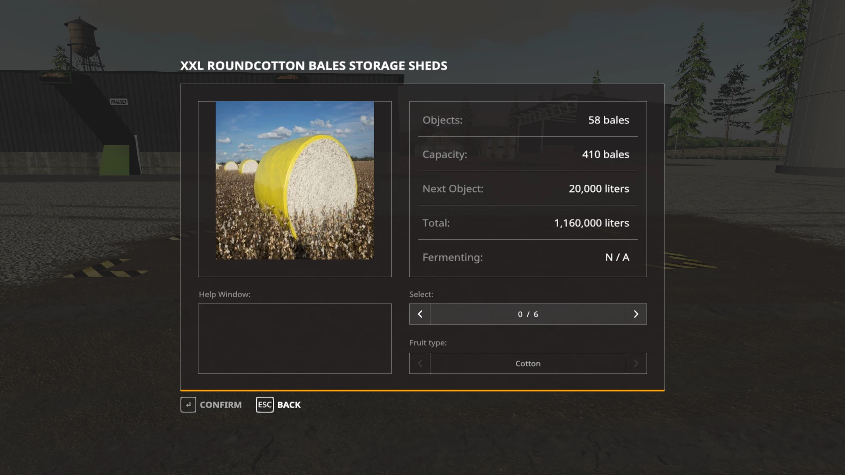Click the Select right arrow
This screenshot has height=475, width=845.
tap(636, 314)
